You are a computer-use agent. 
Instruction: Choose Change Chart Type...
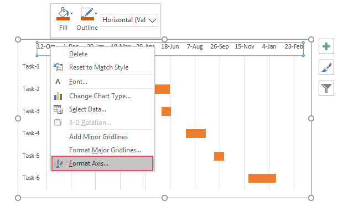click(102, 96)
